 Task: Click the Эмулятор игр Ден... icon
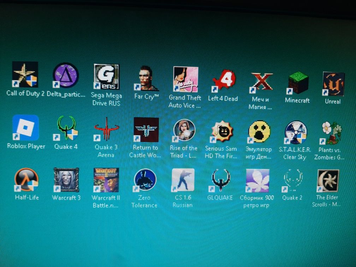click(x=259, y=132)
